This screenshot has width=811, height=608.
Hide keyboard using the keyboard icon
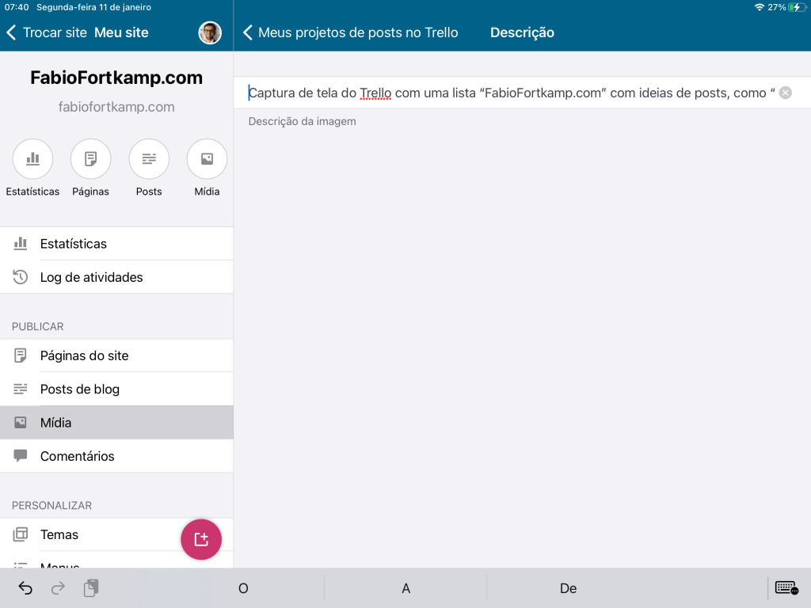(x=786, y=587)
